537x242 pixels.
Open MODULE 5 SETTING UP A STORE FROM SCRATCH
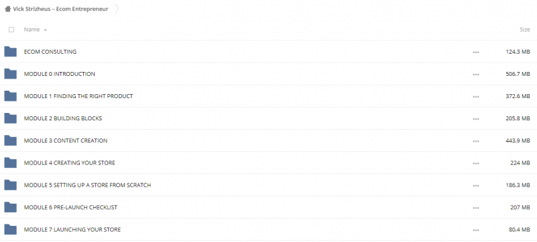[x=87, y=185]
